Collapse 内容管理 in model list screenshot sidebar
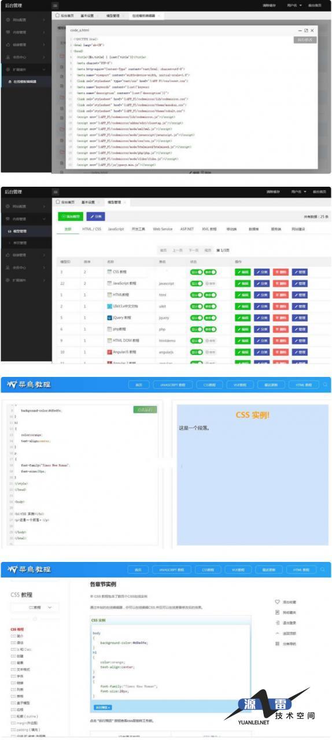The image size is (332, 740). click(x=26, y=219)
